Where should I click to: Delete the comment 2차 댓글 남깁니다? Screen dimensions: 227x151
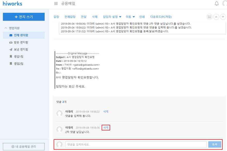click(x=106, y=128)
